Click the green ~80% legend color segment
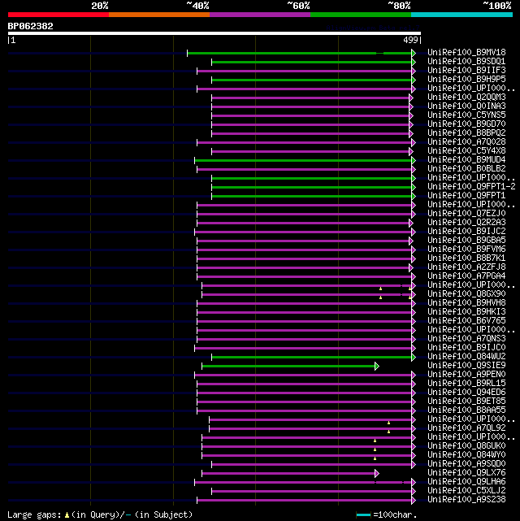This screenshot has height=521, width=520. click(x=361, y=15)
